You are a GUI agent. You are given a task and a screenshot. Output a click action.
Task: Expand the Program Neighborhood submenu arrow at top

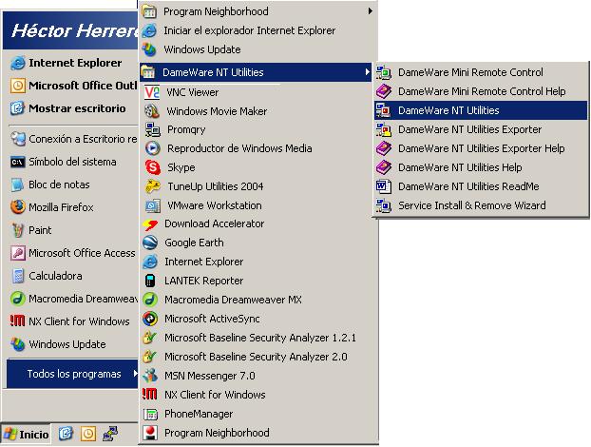pyautogui.click(x=371, y=11)
